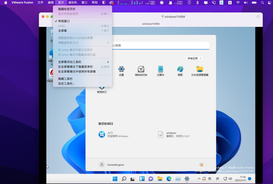Expand 所有应用 list in Start menu

point(194,58)
